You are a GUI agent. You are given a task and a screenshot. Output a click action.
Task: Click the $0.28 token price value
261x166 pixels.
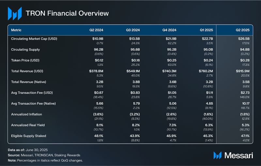pyautogui.click(x=245, y=60)
